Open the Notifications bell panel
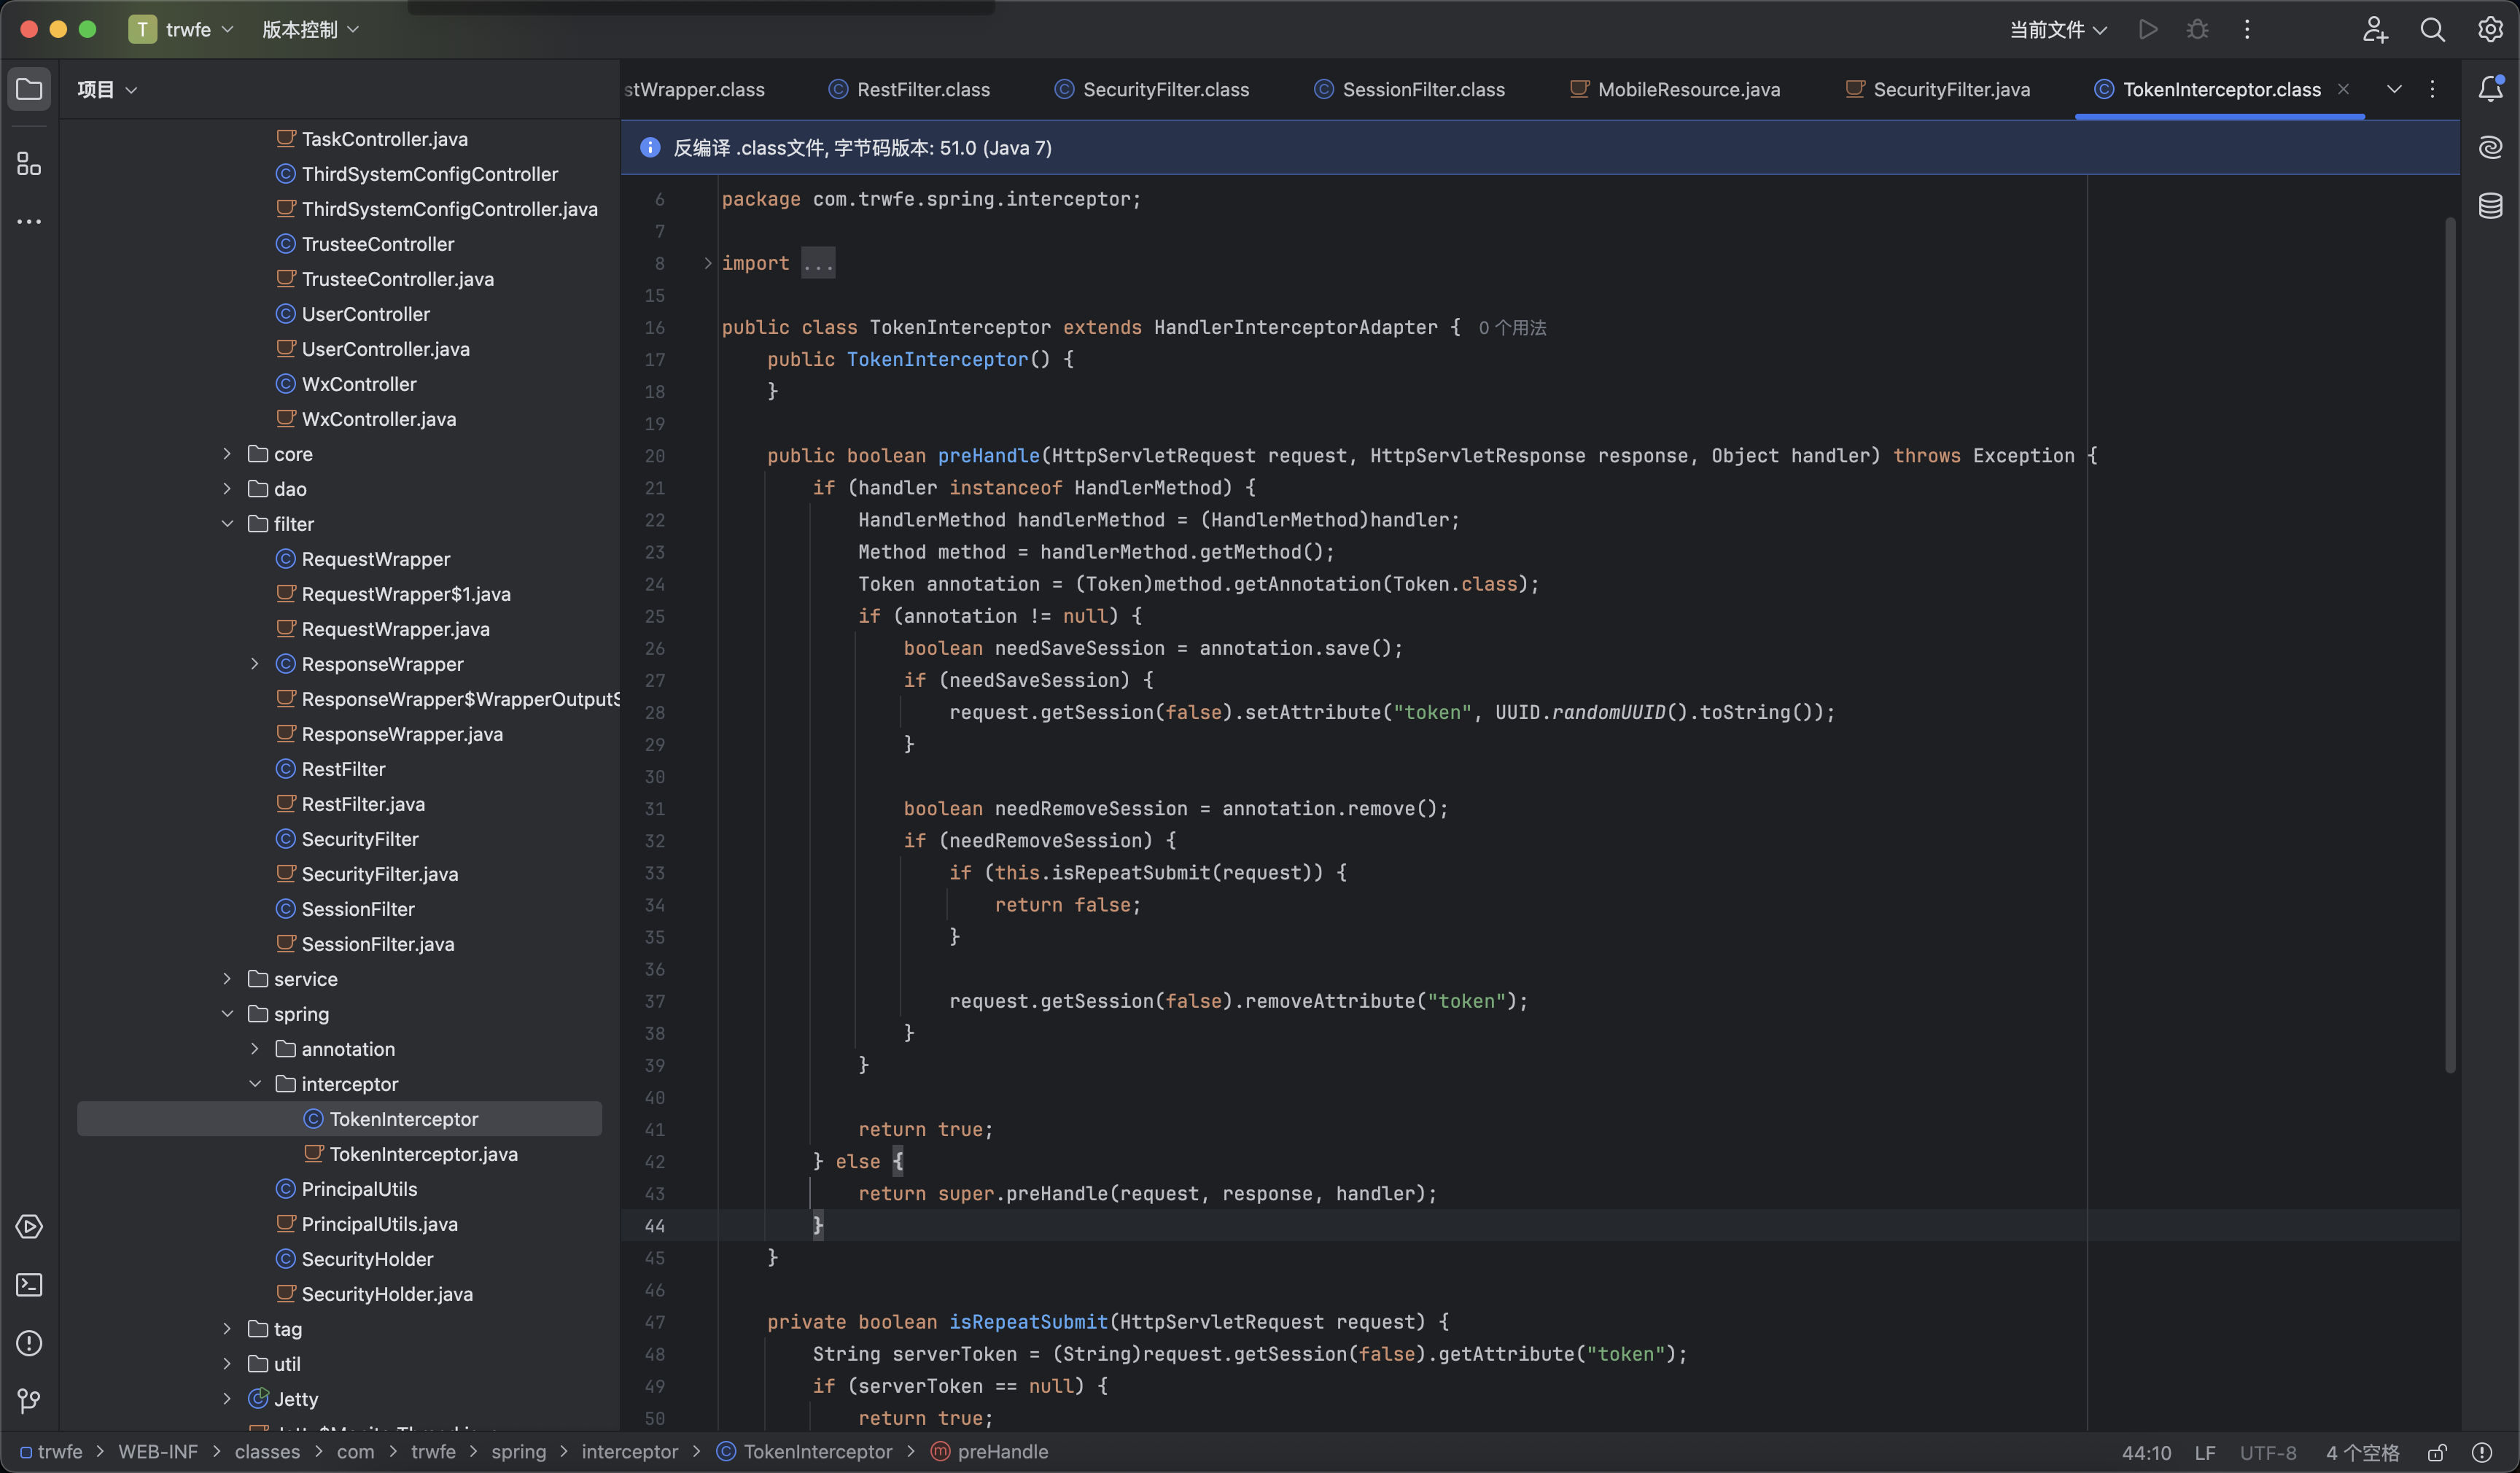 (x=2490, y=89)
